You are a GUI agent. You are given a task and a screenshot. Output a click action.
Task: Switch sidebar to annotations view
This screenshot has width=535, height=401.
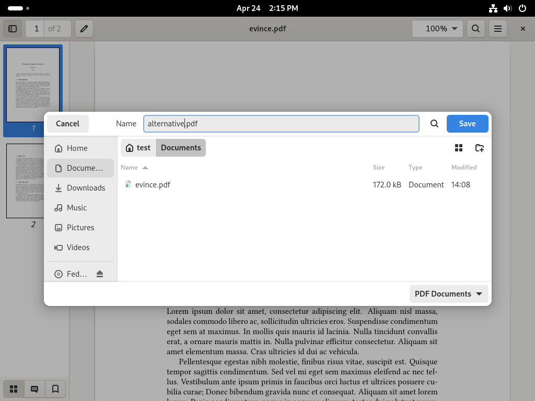coord(34,389)
